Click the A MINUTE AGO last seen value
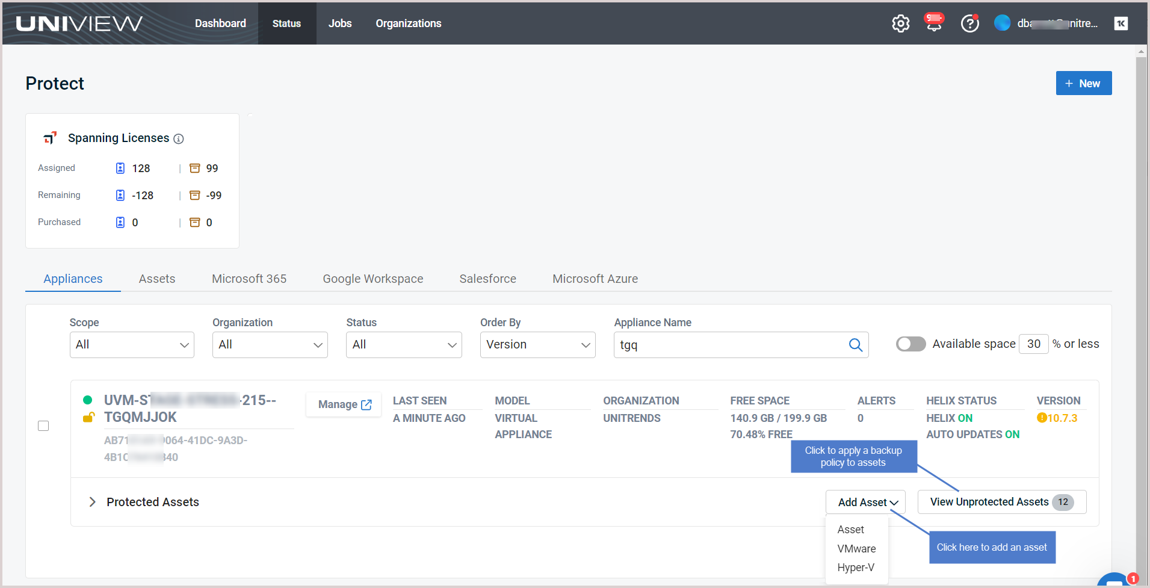The width and height of the screenshot is (1150, 588). click(429, 418)
